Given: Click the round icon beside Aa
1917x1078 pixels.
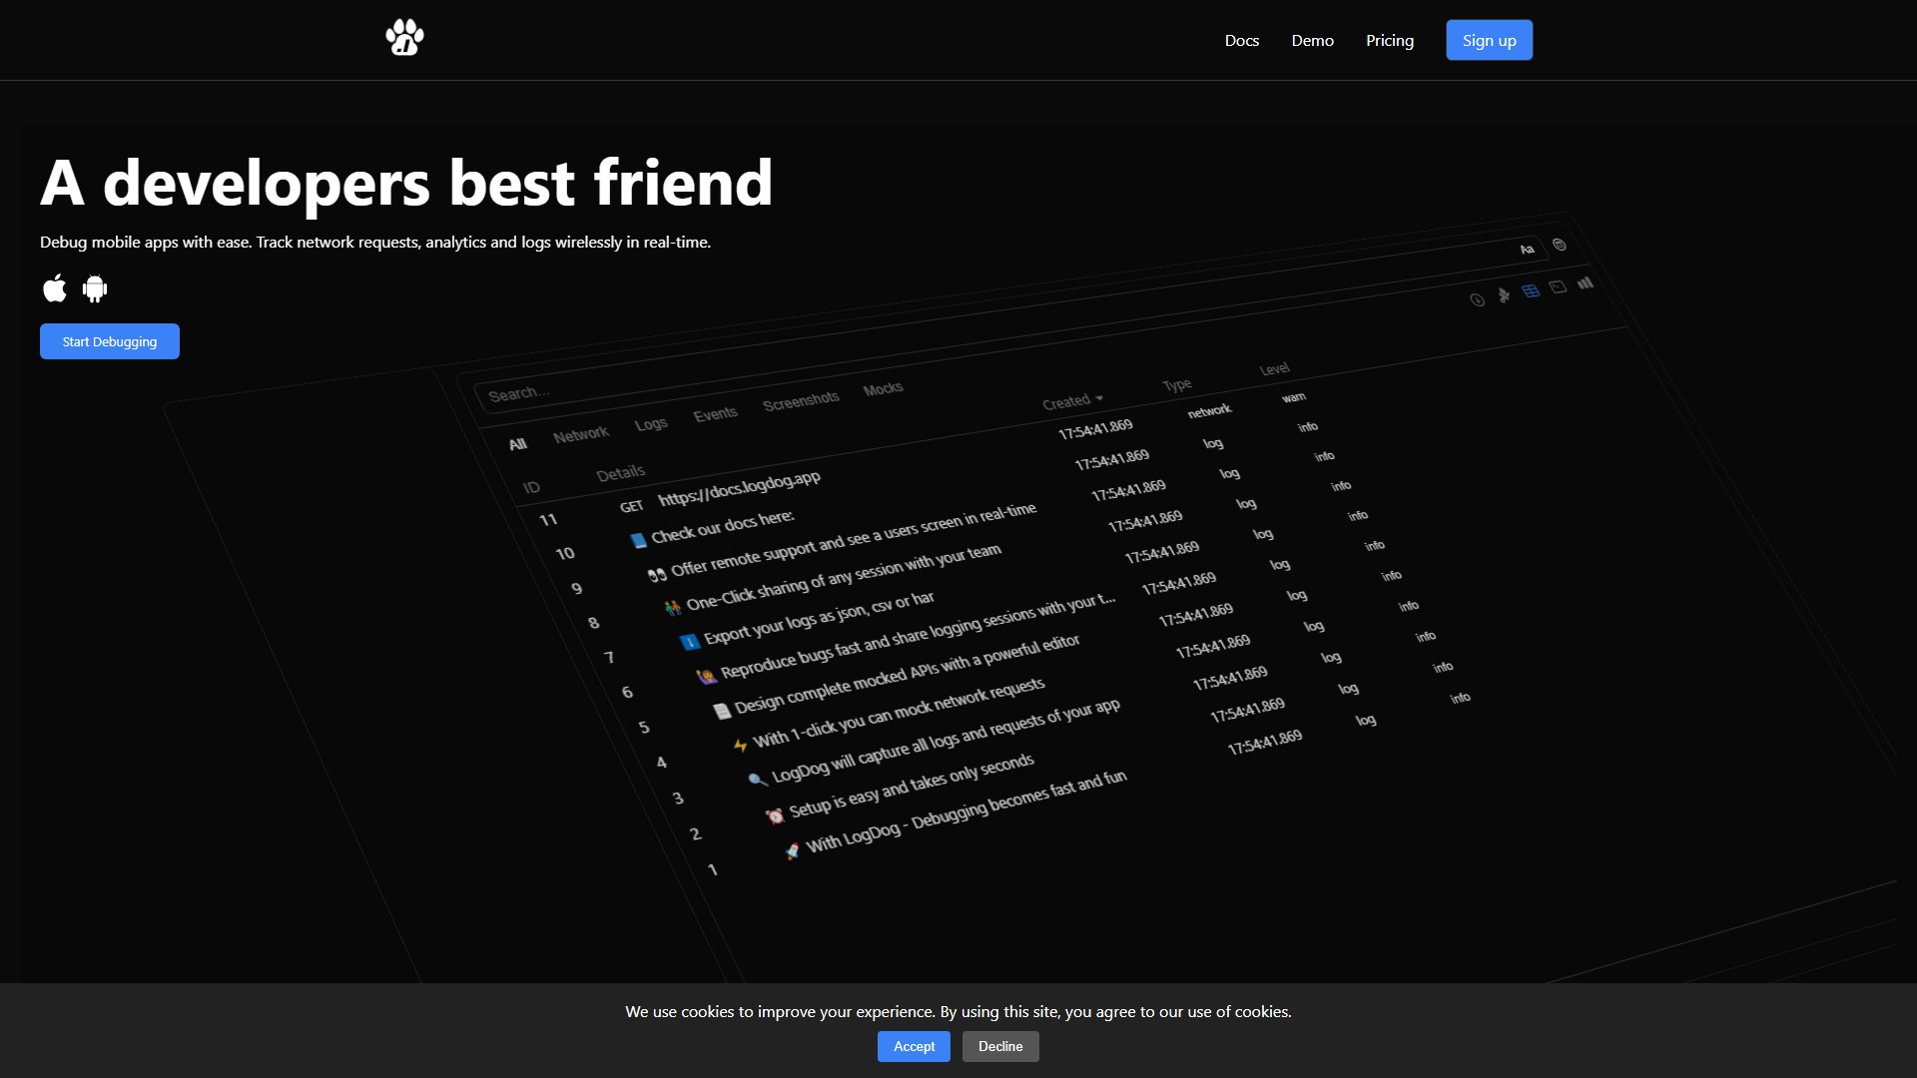Looking at the screenshot, I should pos(1560,245).
